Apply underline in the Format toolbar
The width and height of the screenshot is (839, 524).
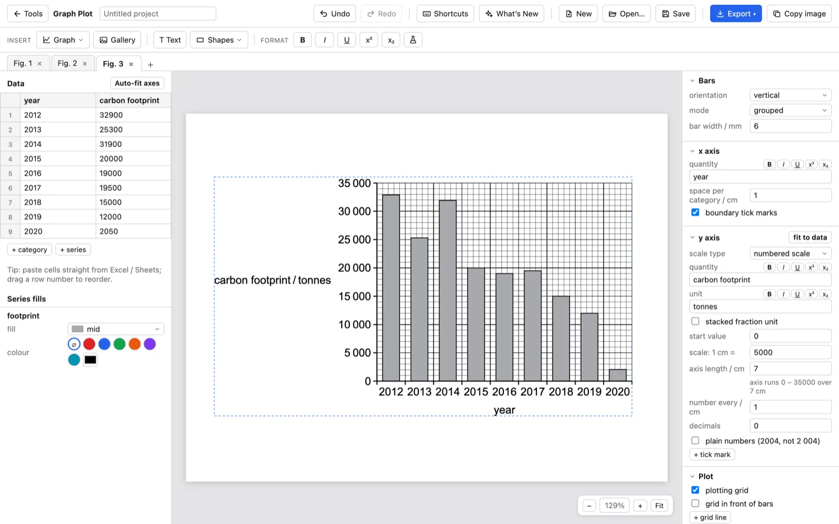tap(347, 40)
